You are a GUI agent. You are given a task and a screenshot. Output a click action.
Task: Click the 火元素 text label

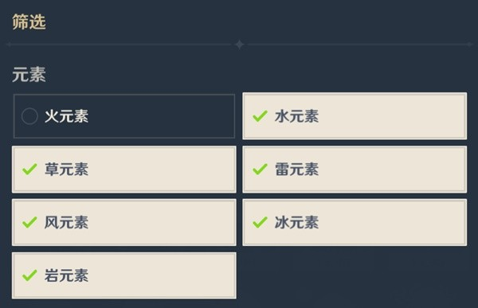click(66, 116)
